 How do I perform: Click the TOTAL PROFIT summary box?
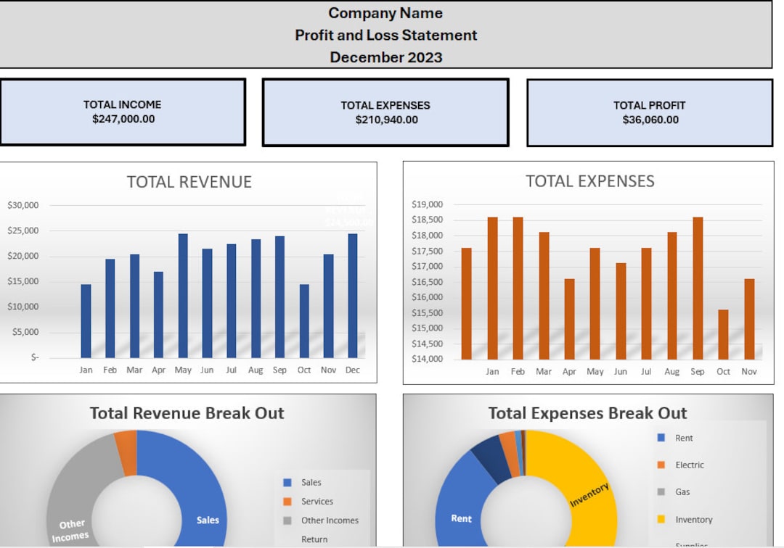649,112
